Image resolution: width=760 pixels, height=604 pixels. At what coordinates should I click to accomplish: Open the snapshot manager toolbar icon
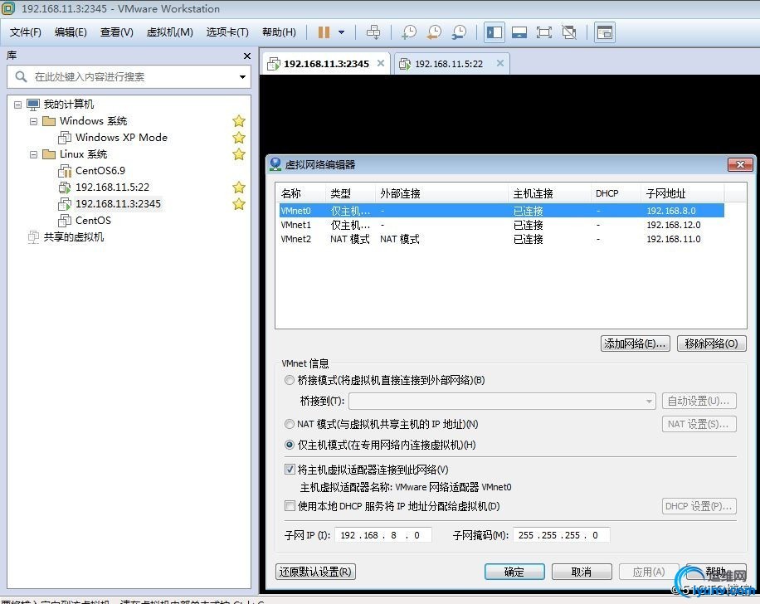coord(459,32)
